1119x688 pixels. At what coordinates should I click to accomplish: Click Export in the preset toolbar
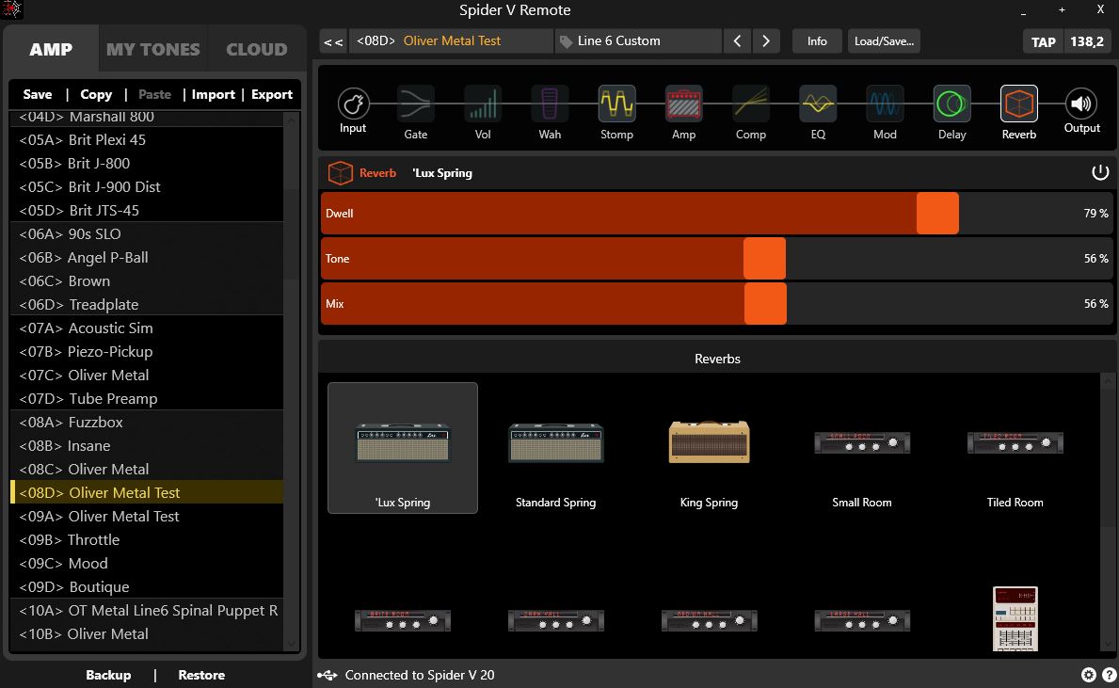(x=272, y=94)
